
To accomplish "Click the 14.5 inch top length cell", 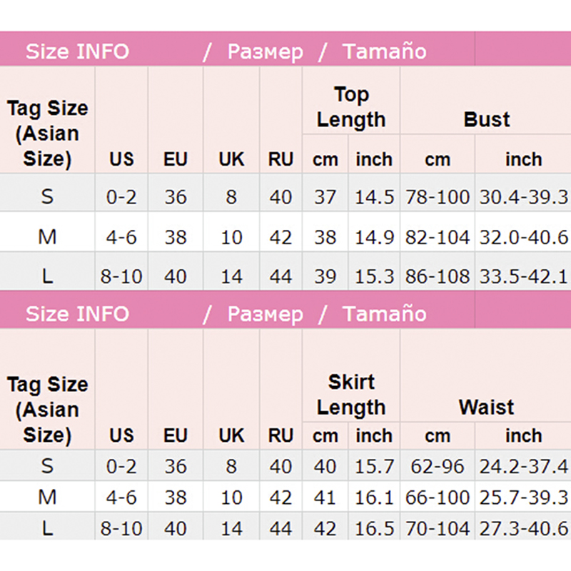I will [375, 196].
